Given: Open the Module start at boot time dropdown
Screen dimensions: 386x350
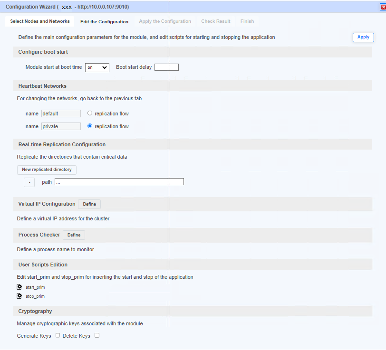Looking at the screenshot, I should click(97, 67).
